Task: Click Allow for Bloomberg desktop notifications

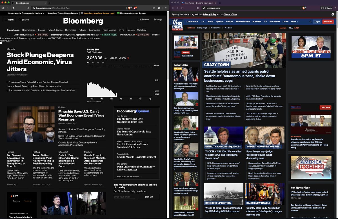Action: [3, 41]
